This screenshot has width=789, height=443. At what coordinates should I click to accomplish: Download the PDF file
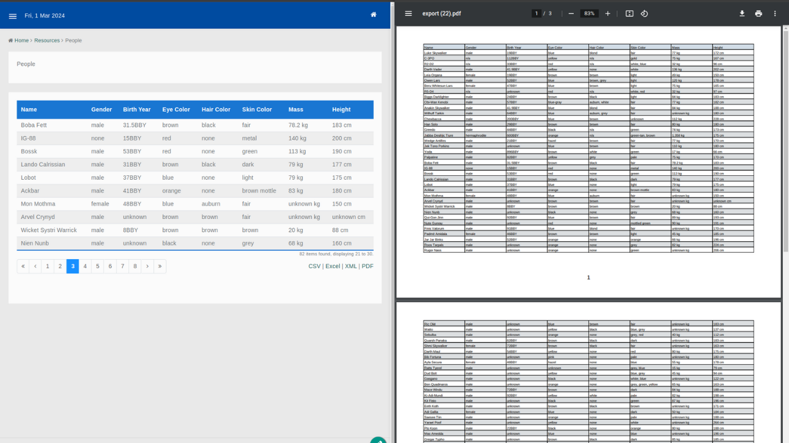[742, 14]
